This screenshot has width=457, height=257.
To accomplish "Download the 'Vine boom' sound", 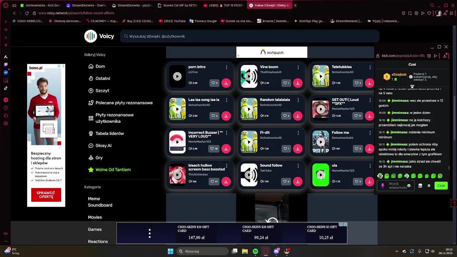I will point(298,83).
